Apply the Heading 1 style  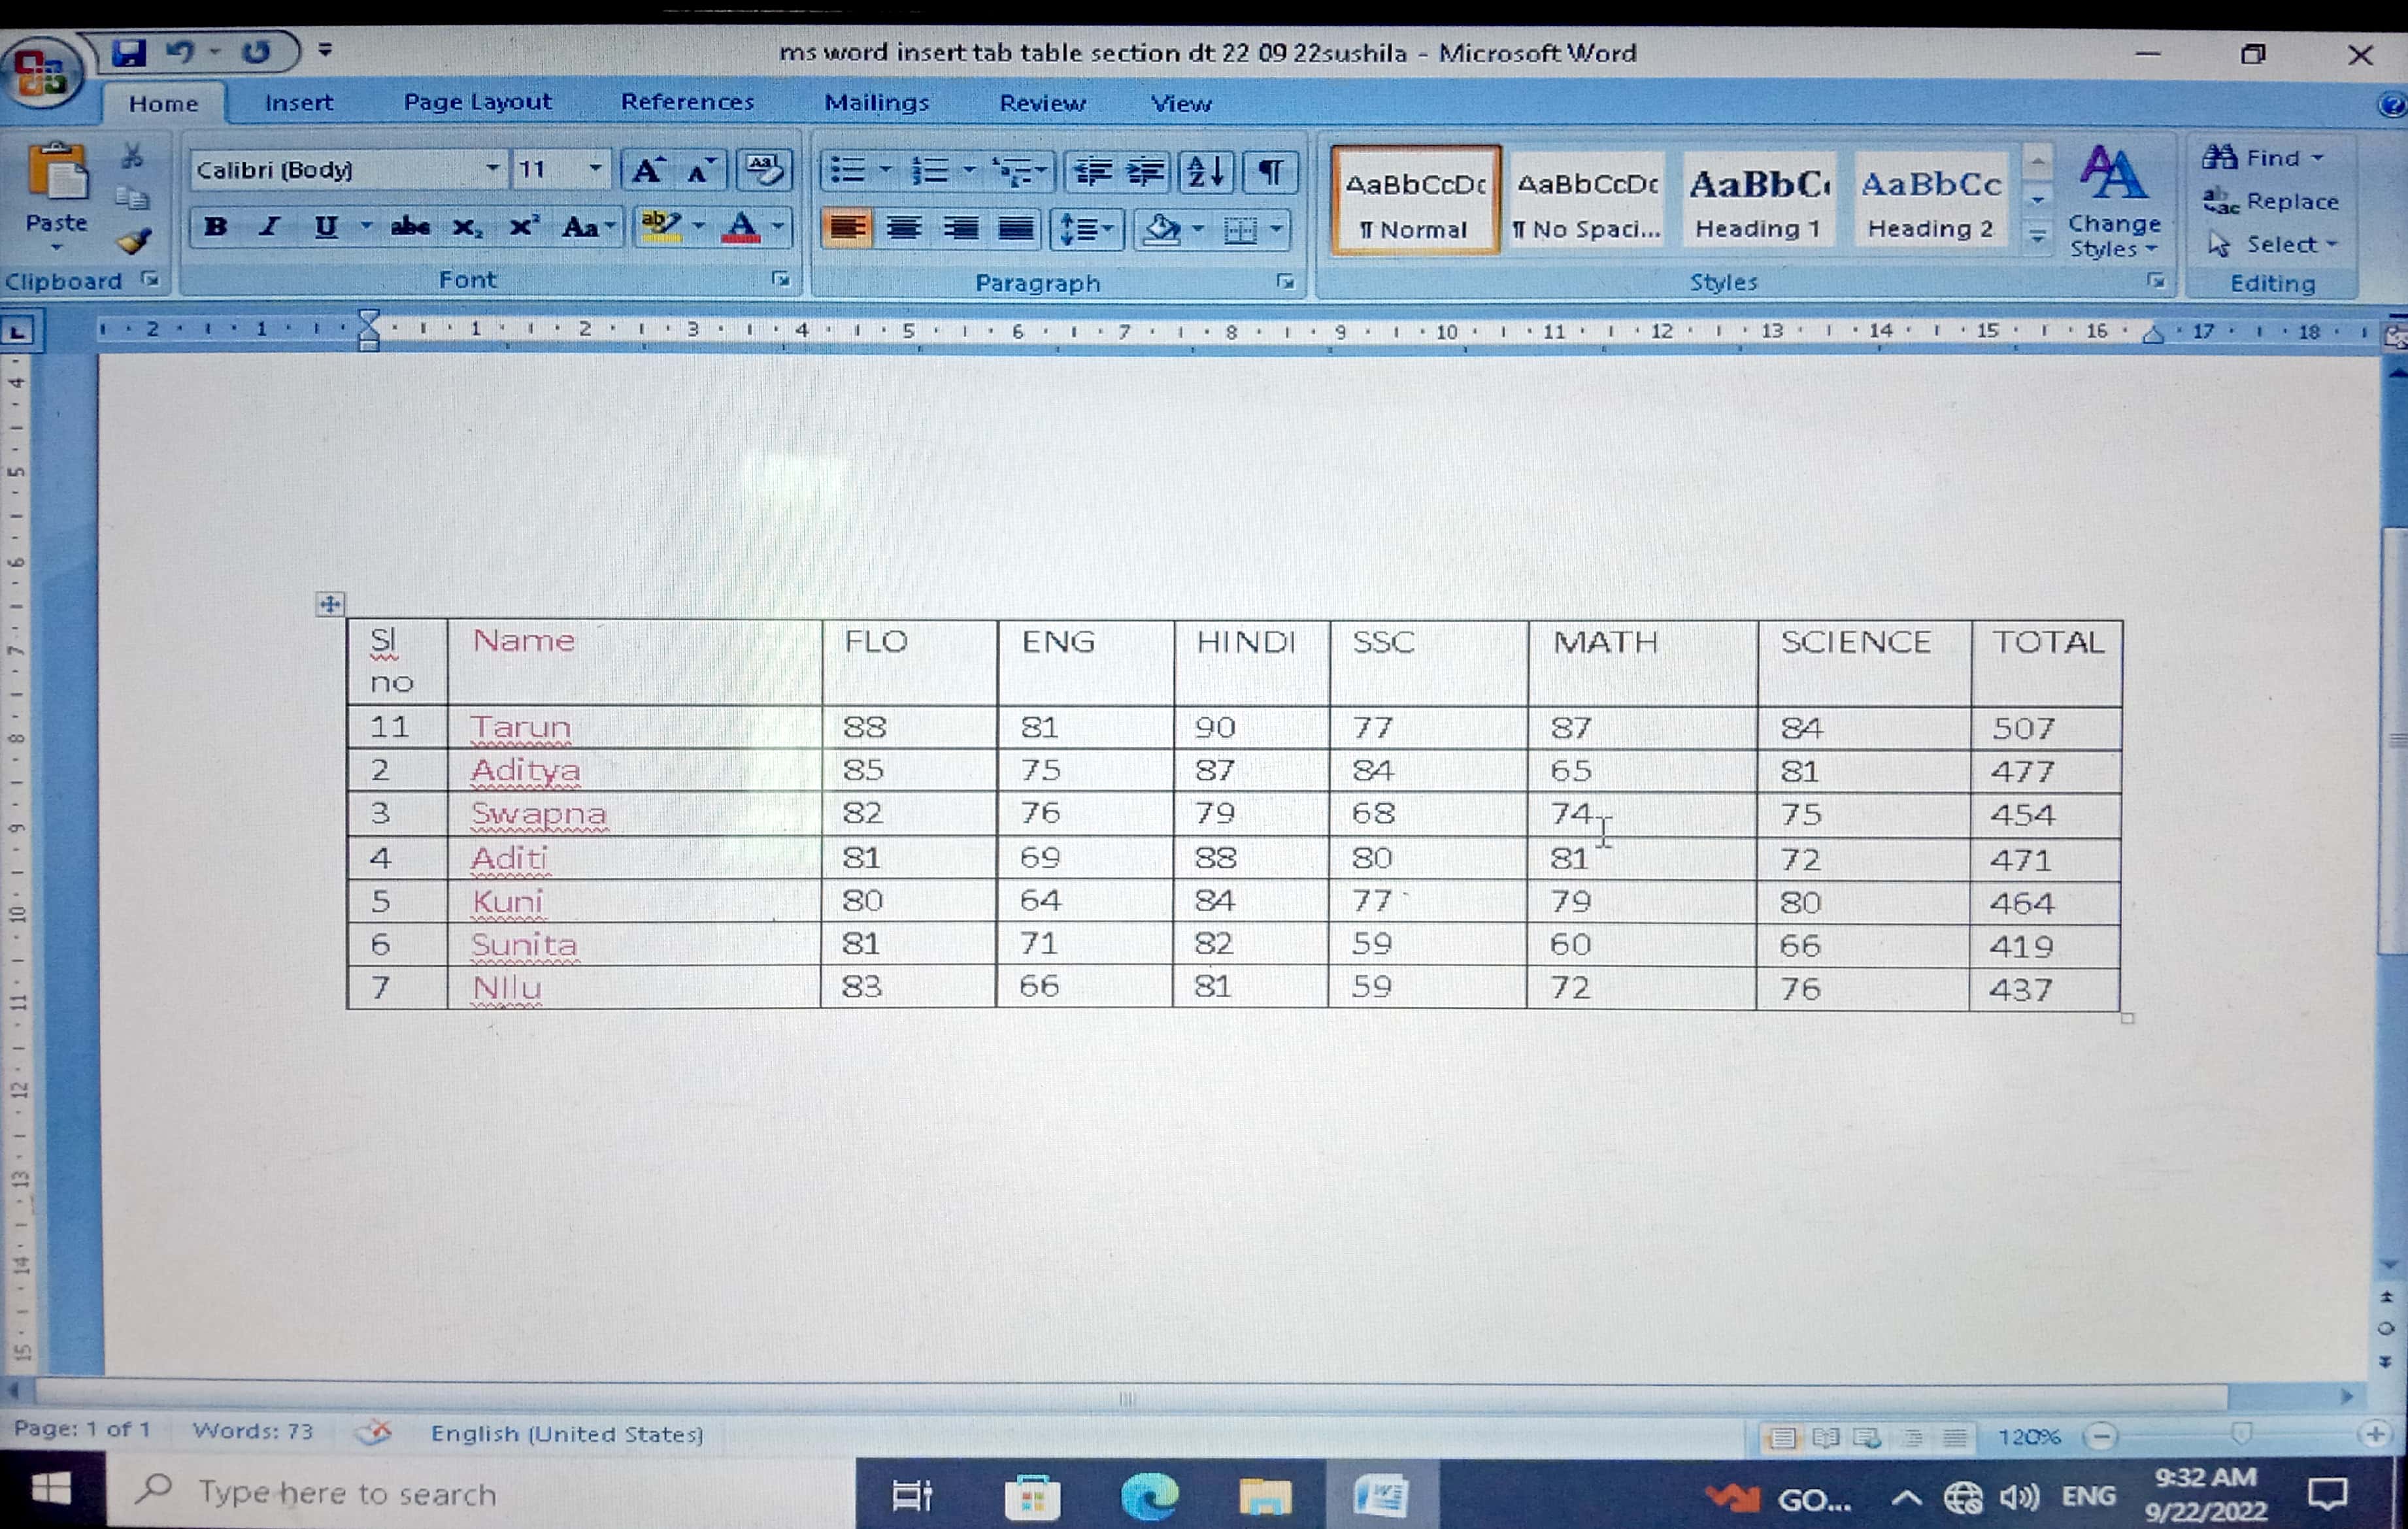coord(1757,202)
